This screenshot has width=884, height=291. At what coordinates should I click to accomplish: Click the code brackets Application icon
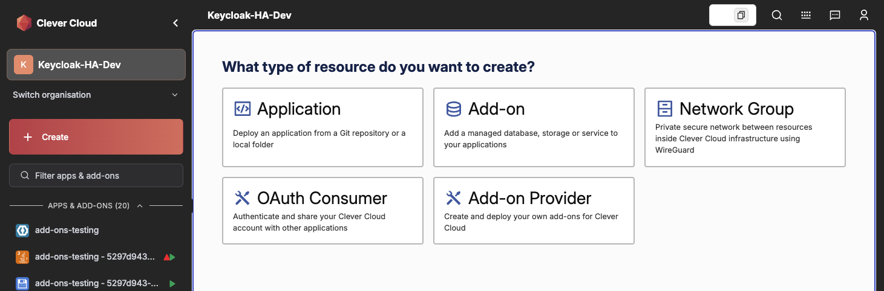pyautogui.click(x=242, y=109)
